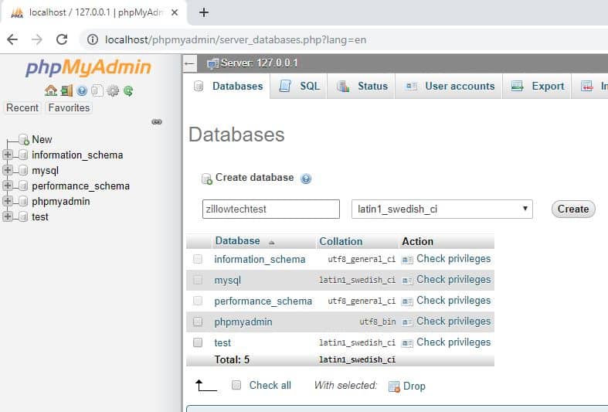
Task: Click privileges icon in test row
Action: click(407, 343)
